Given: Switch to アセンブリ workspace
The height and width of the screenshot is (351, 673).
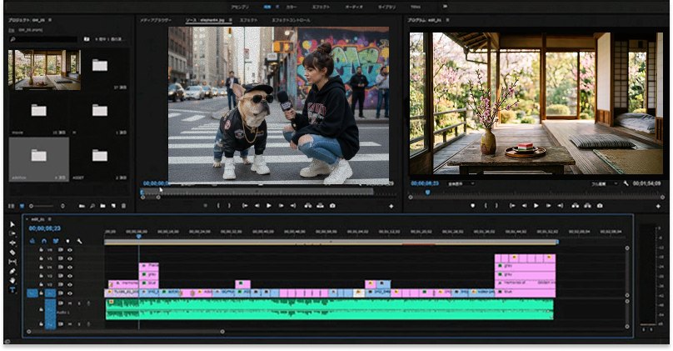Looking at the screenshot, I should tap(240, 7).
